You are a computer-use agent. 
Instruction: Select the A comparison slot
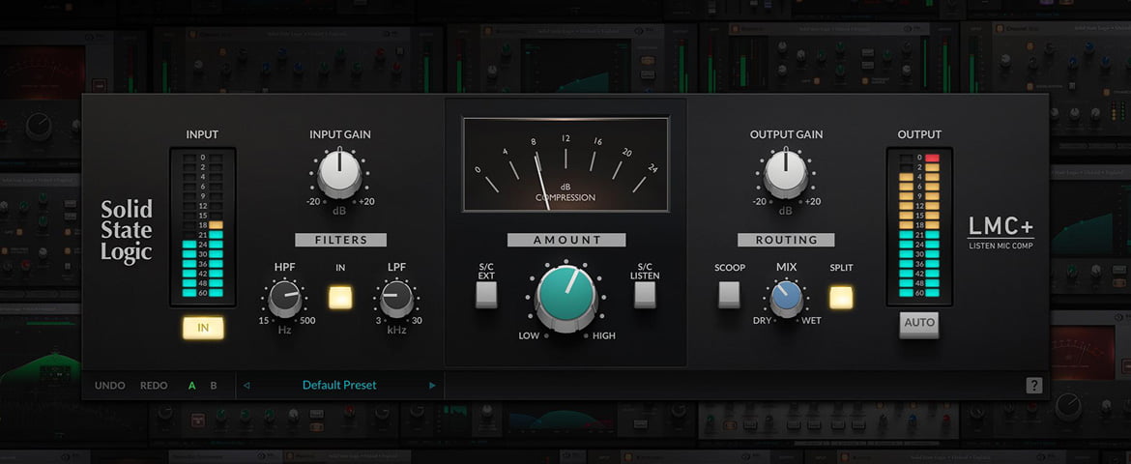point(191,386)
